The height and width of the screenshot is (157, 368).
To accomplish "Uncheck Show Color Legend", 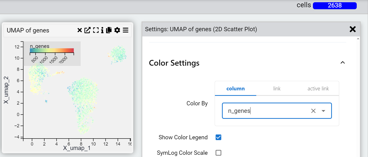I will [x=218, y=137].
